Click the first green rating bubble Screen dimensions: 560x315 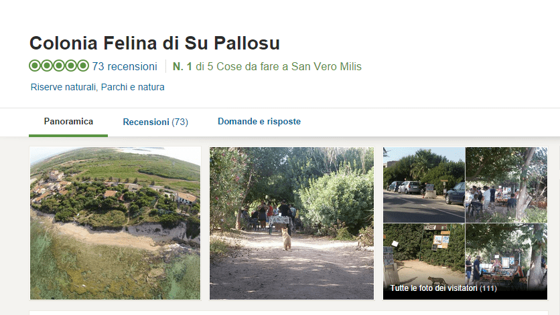(35, 66)
